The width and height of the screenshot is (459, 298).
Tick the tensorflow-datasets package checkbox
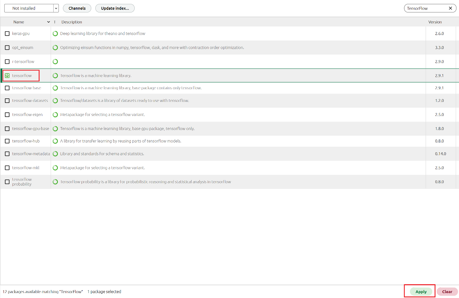click(x=7, y=101)
